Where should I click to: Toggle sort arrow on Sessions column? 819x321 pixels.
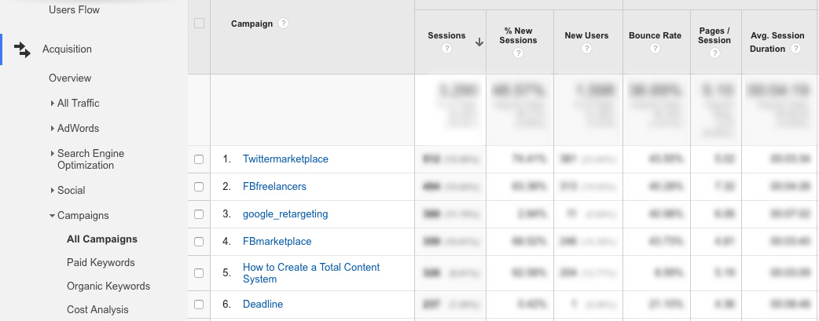pyautogui.click(x=479, y=43)
